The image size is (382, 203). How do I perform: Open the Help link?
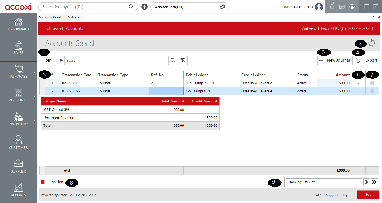click(x=345, y=195)
